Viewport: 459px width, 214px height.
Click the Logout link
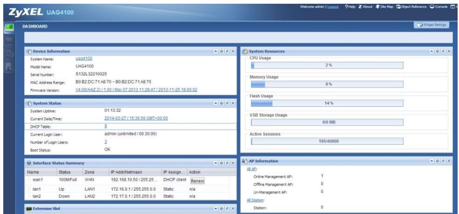point(333,7)
